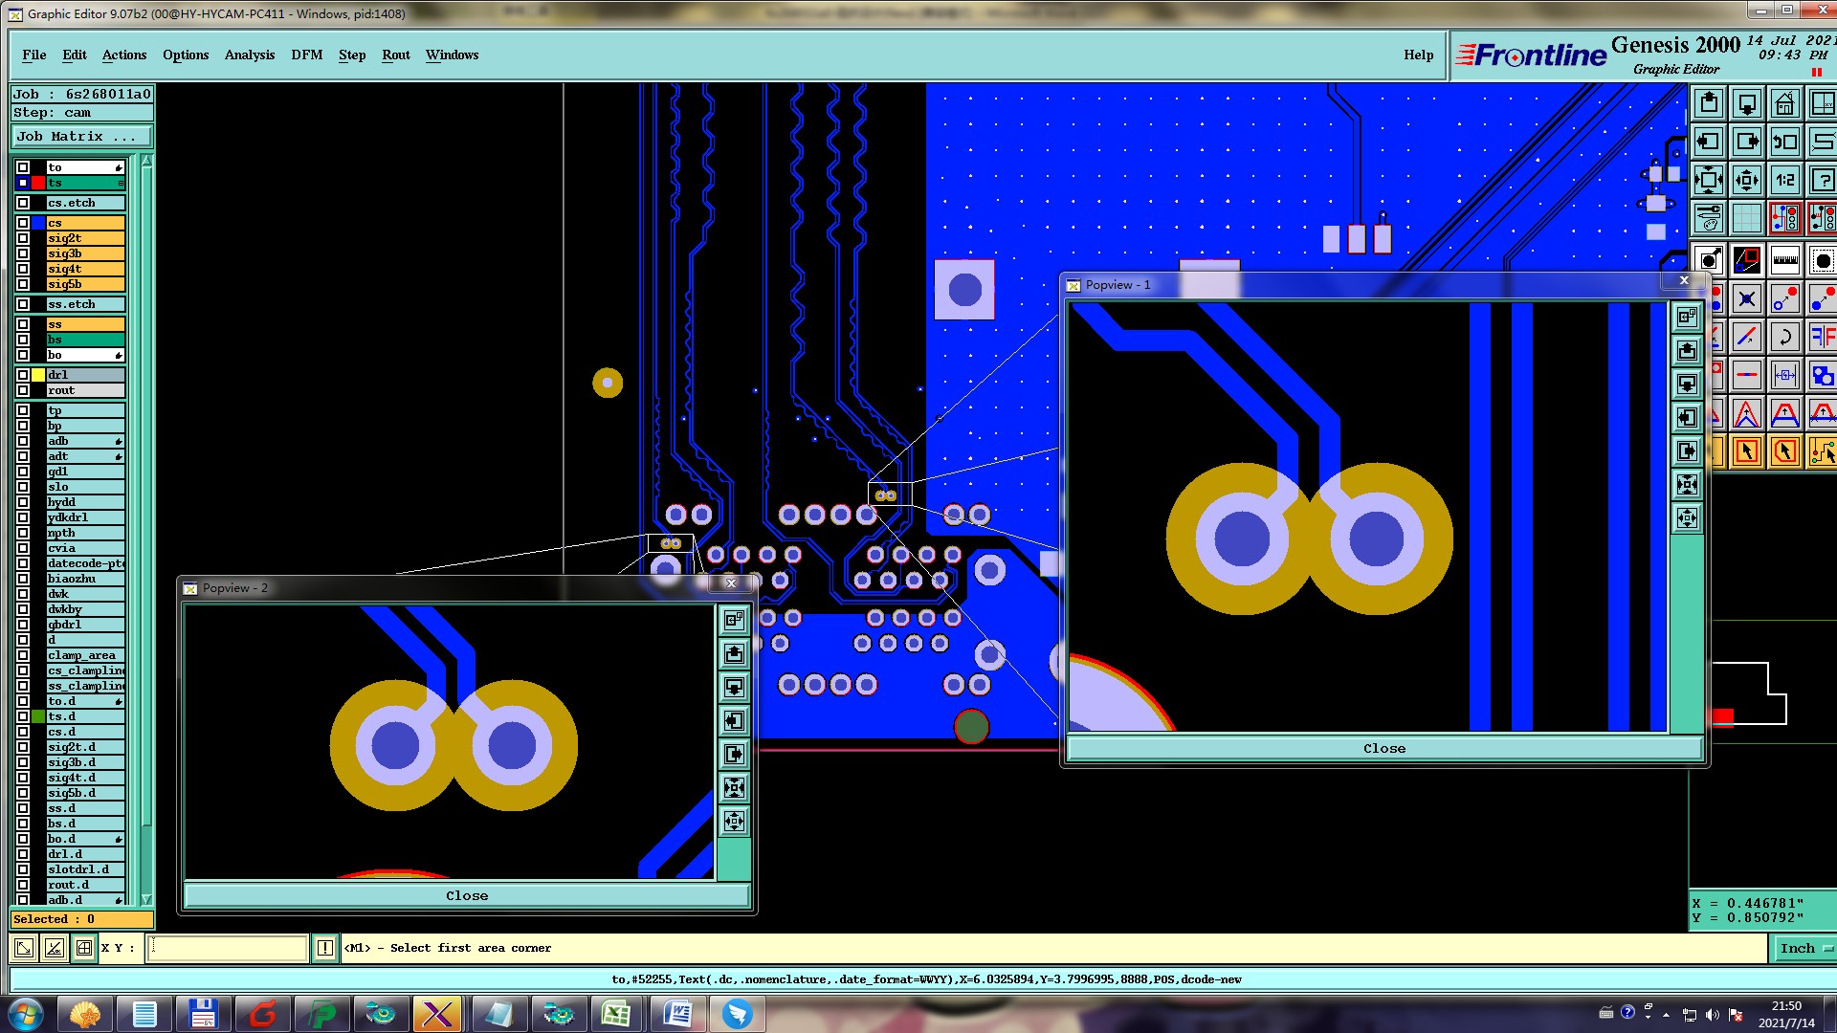Image resolution: width=1837 pixels, height=1033 pixels.
Task: Click the previous view (undo zoom) icon
Action: tap(1785, 142)
